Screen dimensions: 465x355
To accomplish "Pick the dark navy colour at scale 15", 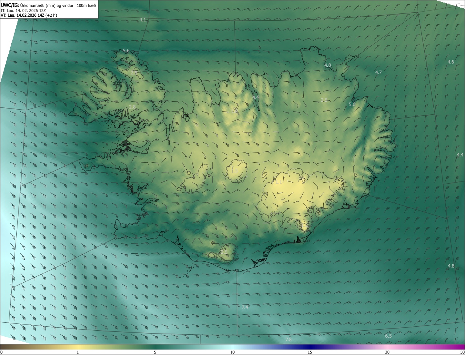I will click(310, 347).
